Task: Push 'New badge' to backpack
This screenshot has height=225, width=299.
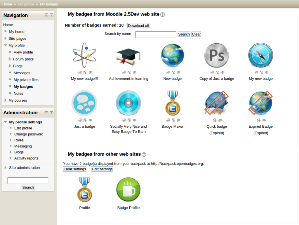Action: [x=168, y=72]
